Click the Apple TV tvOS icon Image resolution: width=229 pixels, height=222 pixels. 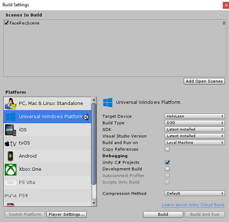click(10, 144)
